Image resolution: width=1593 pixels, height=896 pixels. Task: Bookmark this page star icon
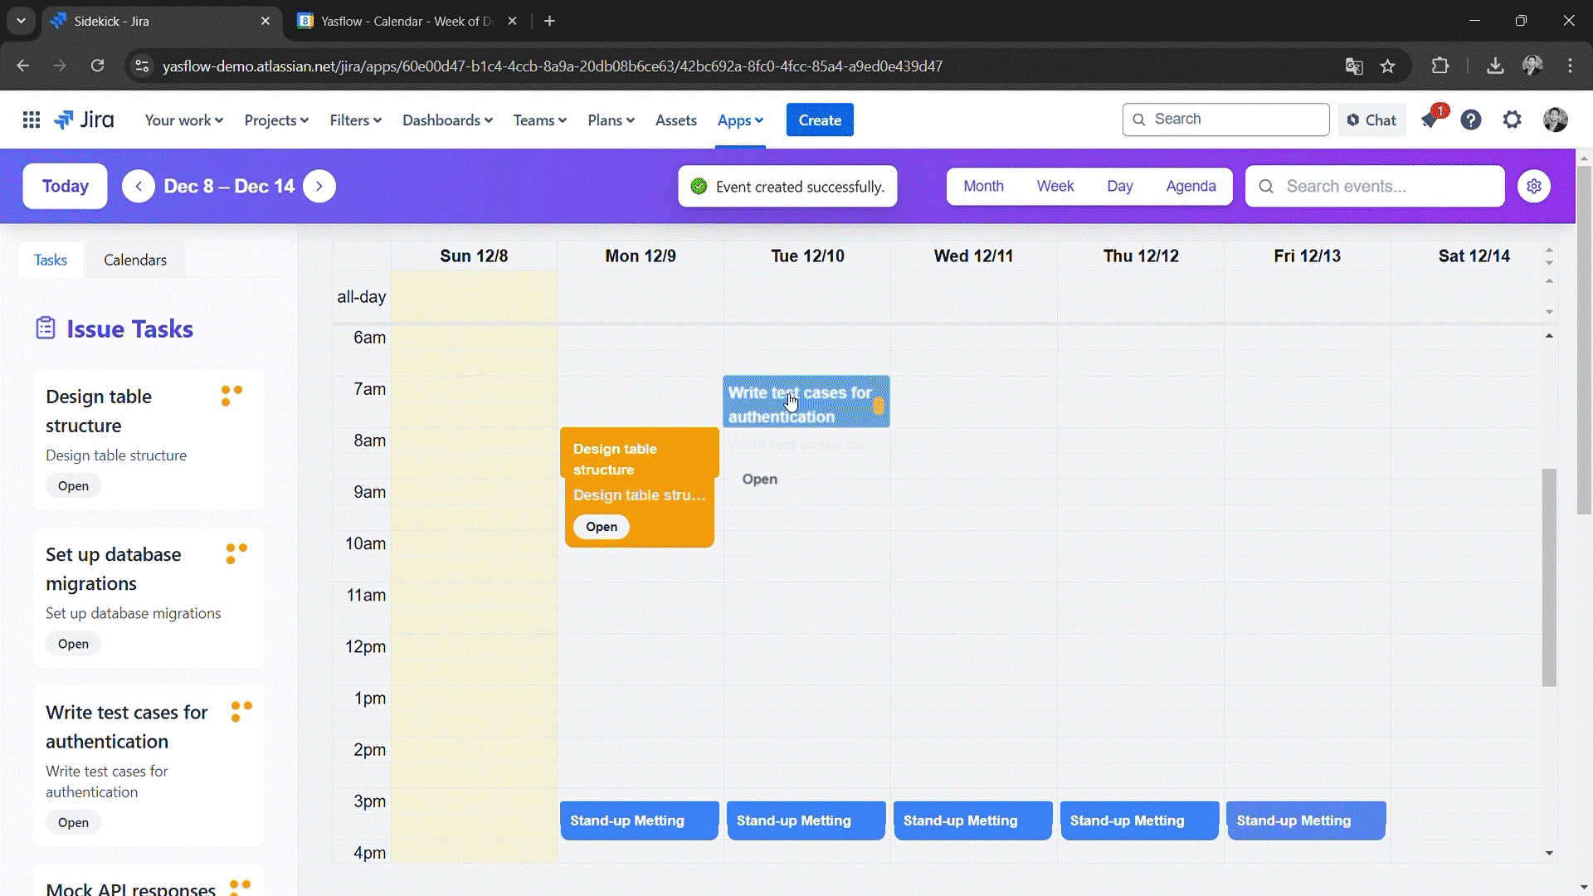tap(1388, 66)
